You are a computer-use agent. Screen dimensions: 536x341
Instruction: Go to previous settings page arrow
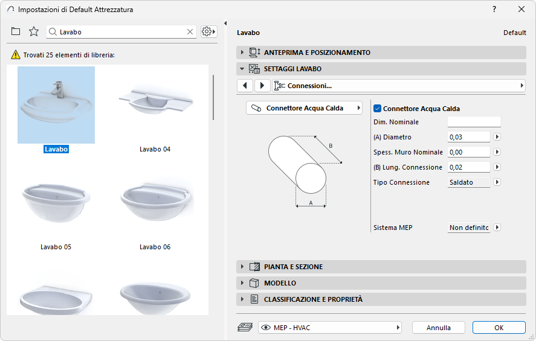pos(245,86)
